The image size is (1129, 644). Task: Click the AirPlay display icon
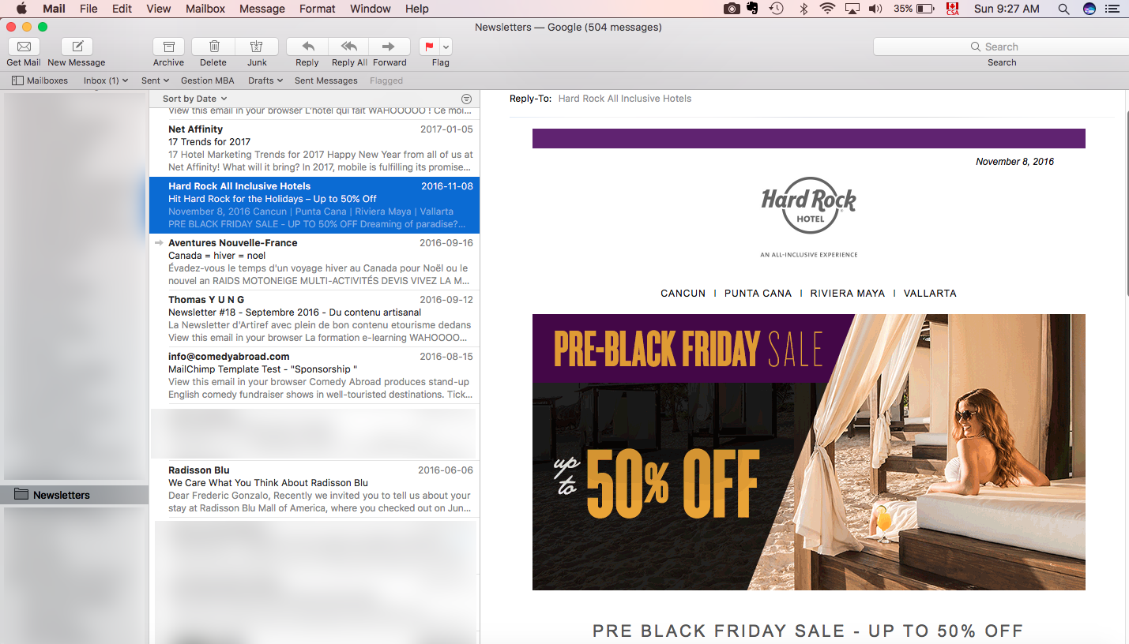(852, 9)
